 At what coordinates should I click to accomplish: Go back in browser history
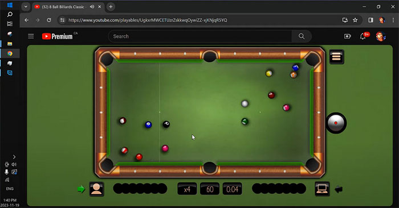(x=26, y=20)
